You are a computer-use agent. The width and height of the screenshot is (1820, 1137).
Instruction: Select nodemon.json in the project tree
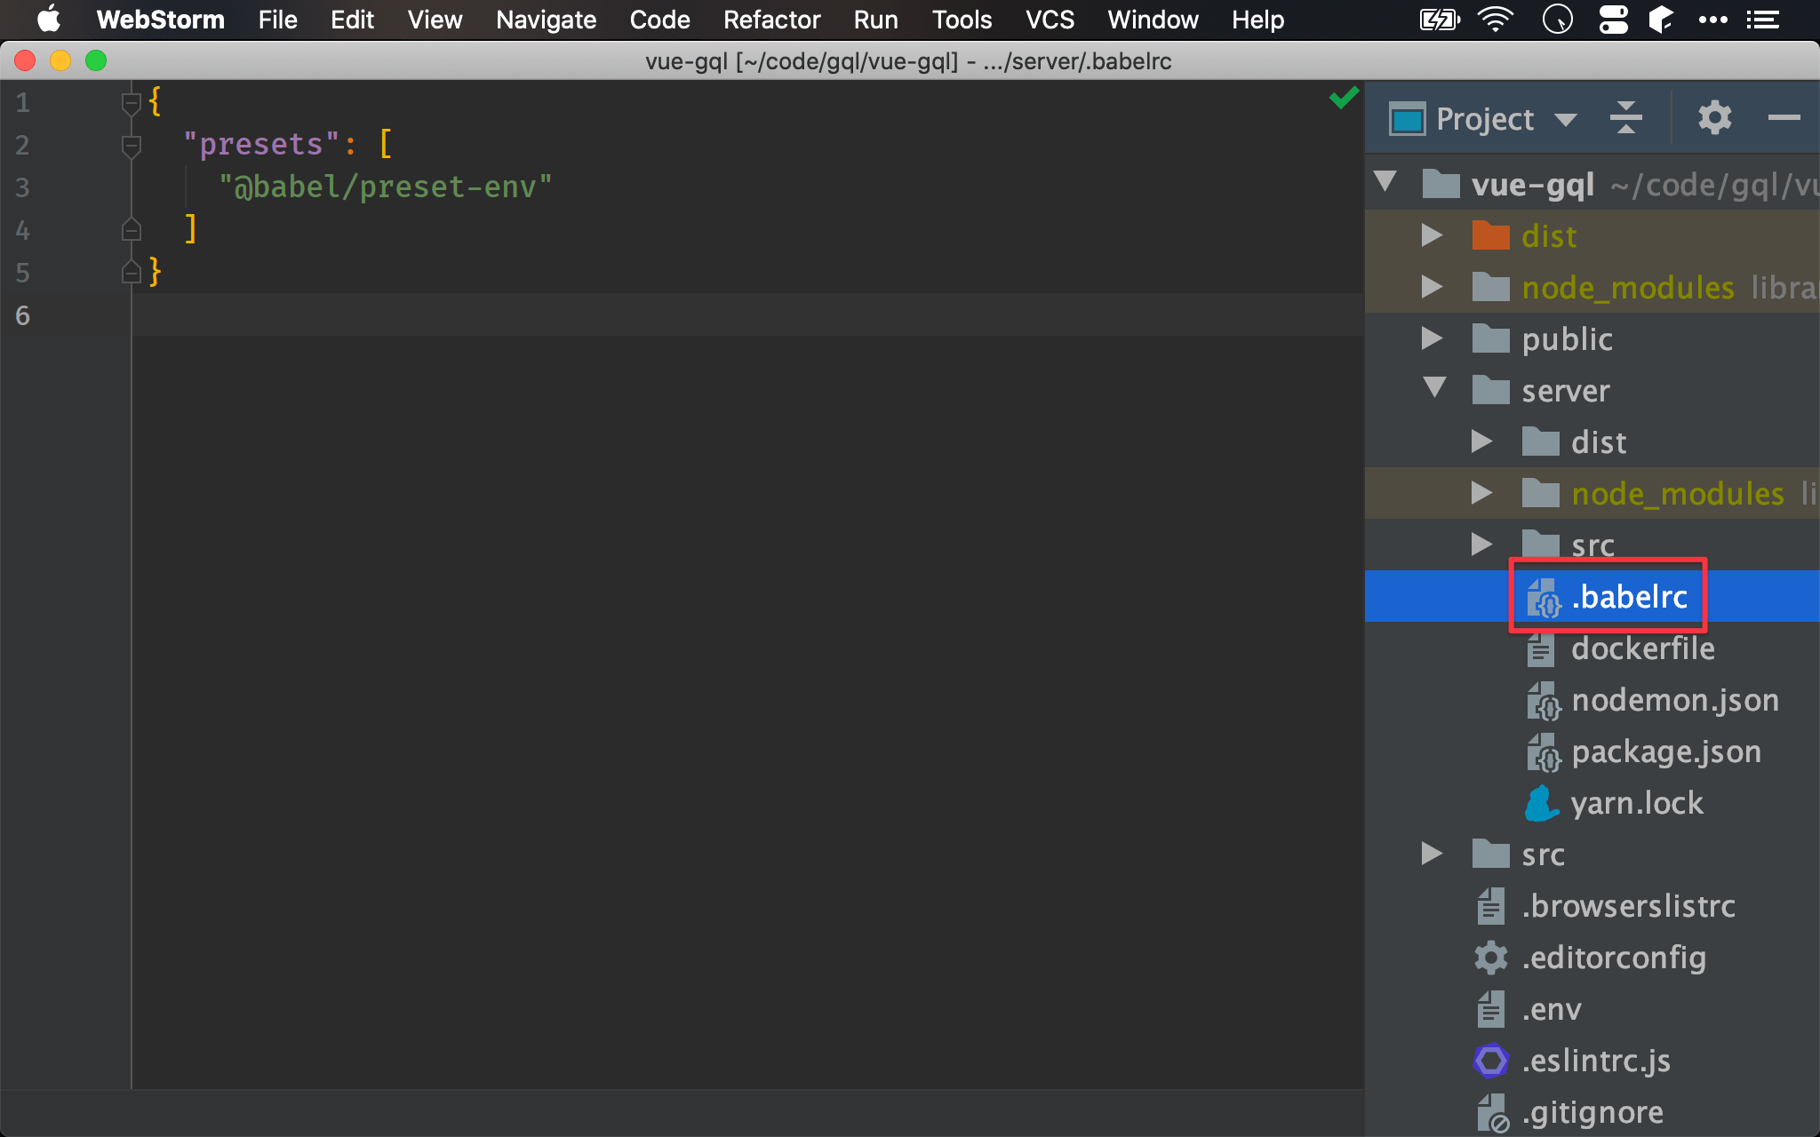click(x=1675, y=701)
